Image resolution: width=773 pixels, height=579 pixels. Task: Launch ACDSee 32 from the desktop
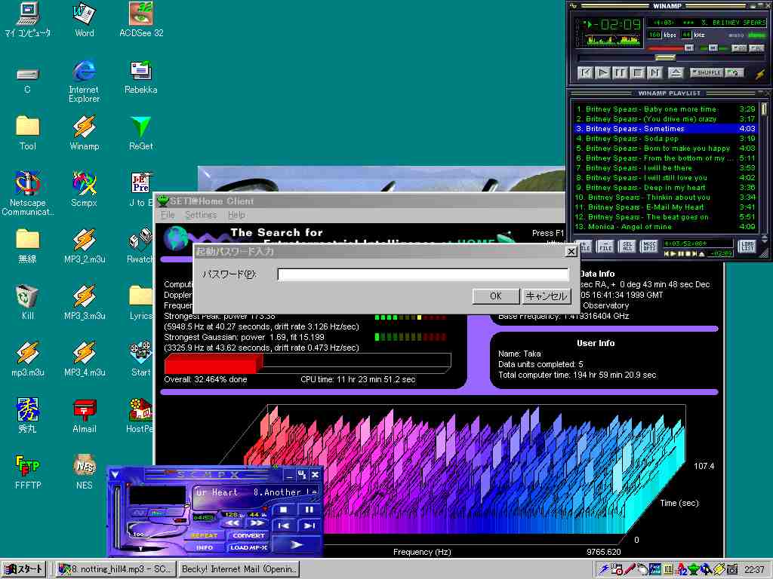click(x=141, y=20)
